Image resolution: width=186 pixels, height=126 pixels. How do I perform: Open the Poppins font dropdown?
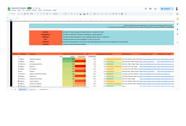56,14
